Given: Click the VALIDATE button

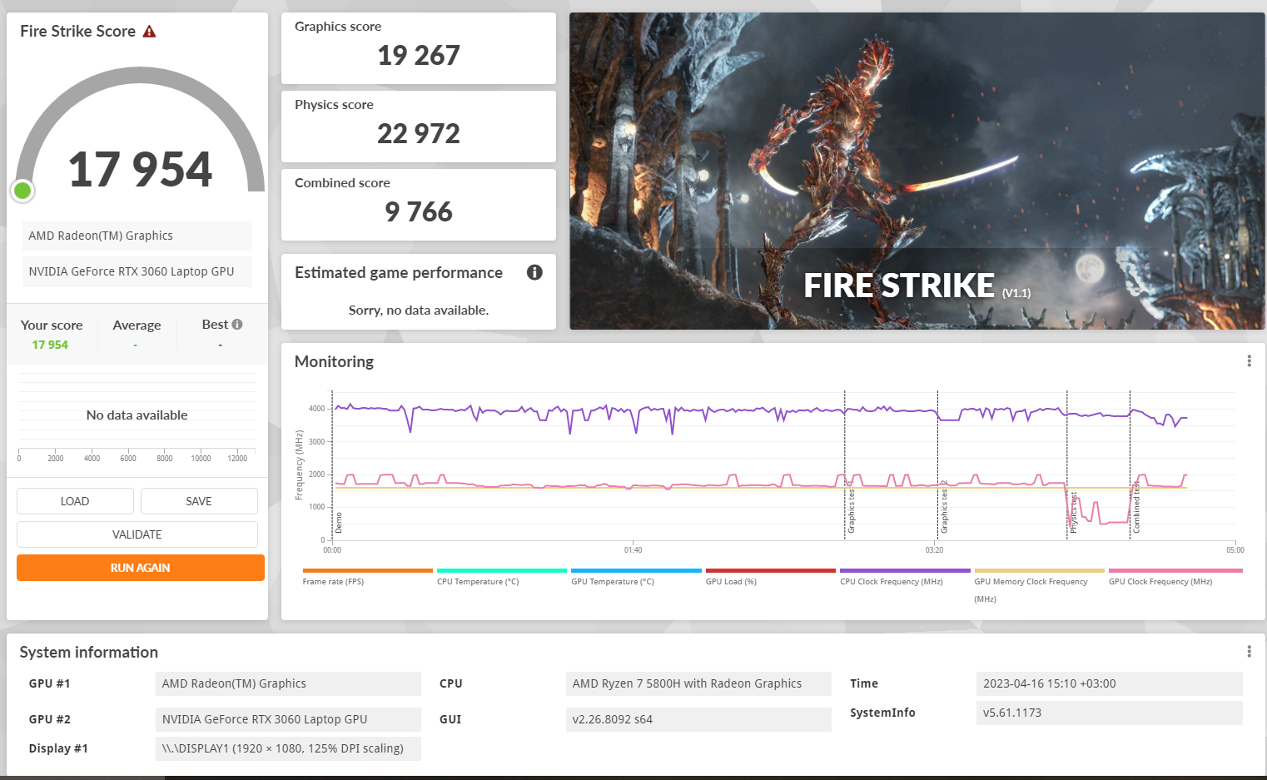Looking at the screenshot, I should (x=137, y=534).
